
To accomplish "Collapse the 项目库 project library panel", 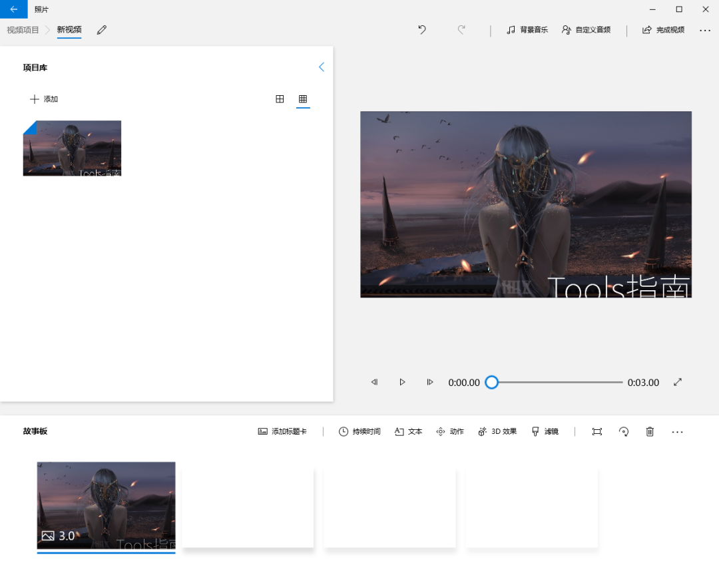I will (x=322, y=67).
